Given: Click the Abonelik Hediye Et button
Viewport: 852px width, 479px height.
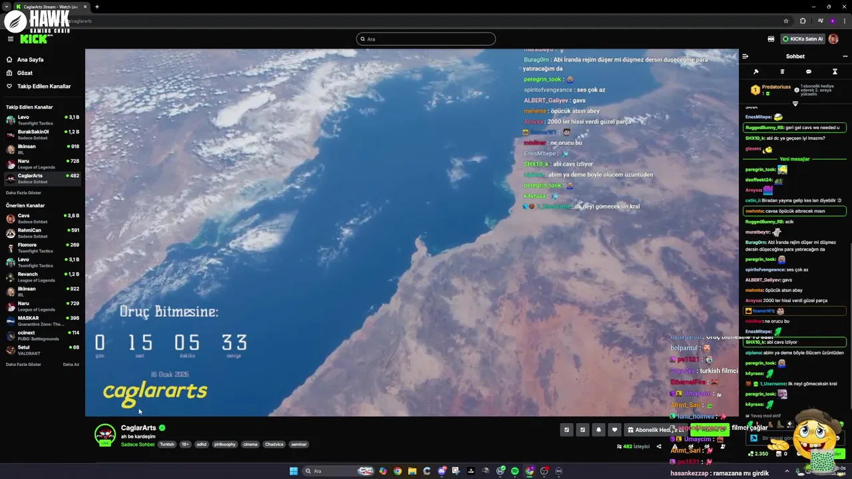Looking at the screenshot, I should tap(656, 430).
